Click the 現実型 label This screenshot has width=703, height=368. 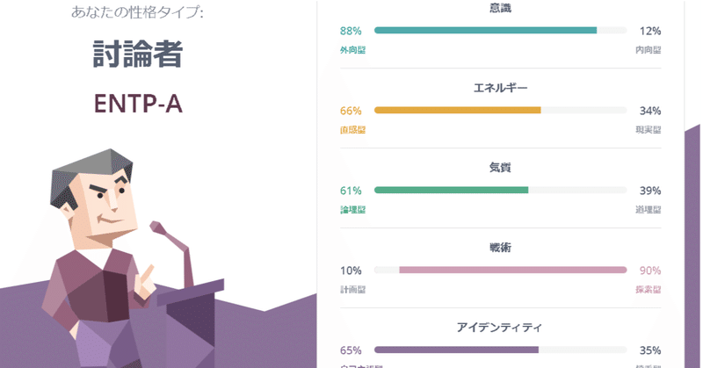point(648,130)
